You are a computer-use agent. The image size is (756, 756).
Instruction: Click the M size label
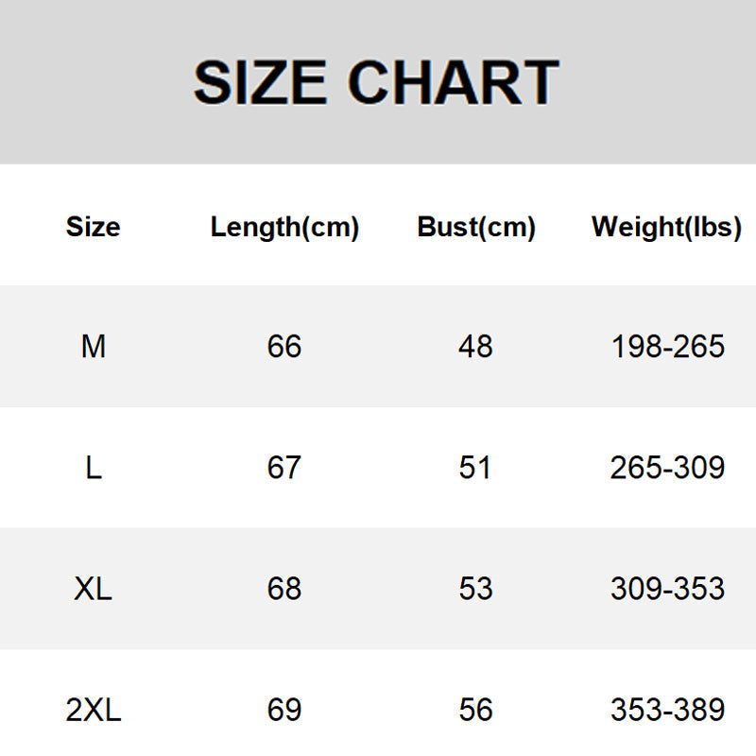coord(94,347)
